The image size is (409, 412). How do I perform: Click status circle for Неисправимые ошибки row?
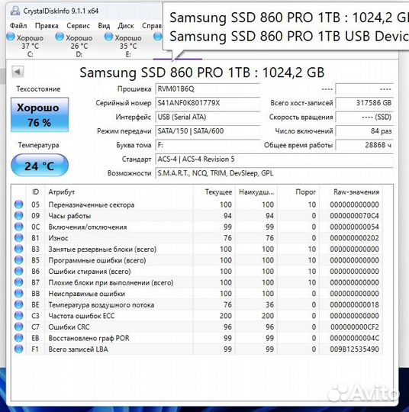(18, 294)
